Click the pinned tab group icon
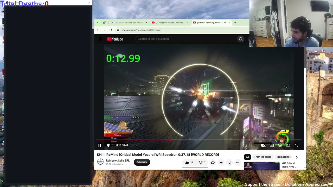Screen dimensions: 333x187 [x=105, y=23]
